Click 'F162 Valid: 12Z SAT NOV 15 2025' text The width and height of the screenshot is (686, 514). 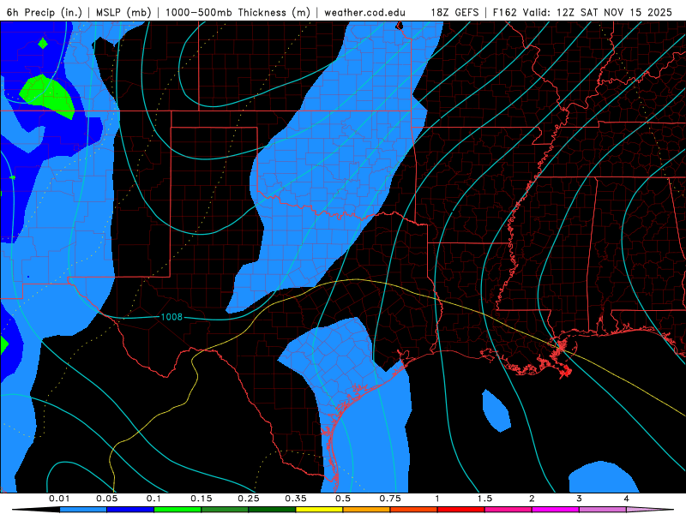(x=582, y=12)
